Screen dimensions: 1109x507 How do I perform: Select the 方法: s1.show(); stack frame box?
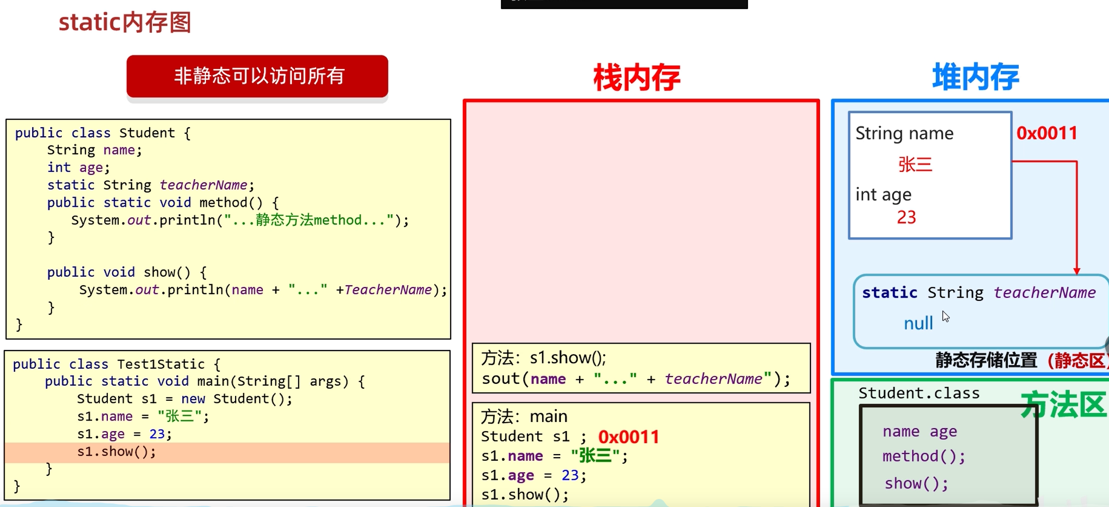(640, 369)
